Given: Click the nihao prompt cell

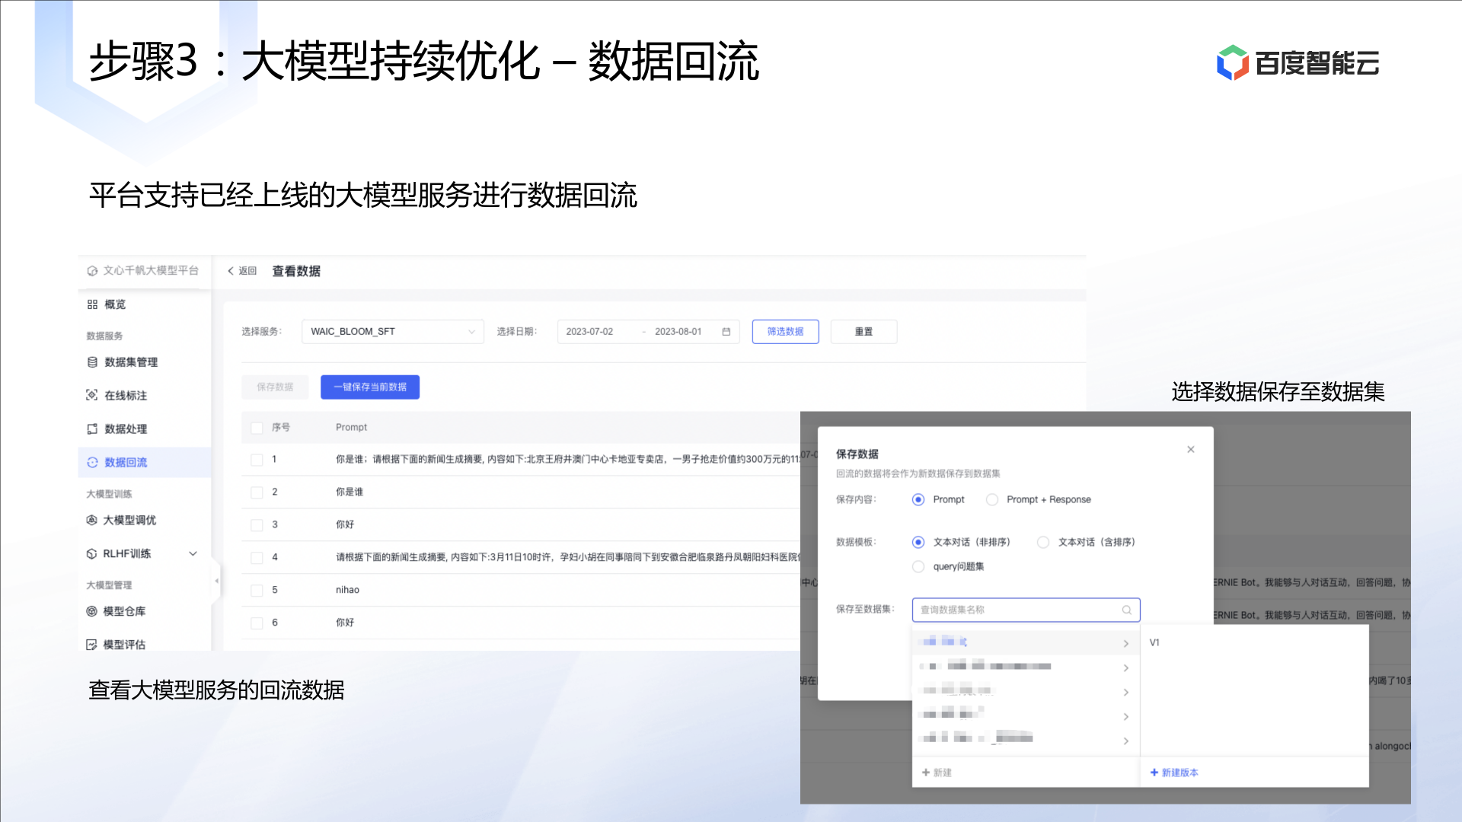Looking at the screenshot, I should coord(347,591).
